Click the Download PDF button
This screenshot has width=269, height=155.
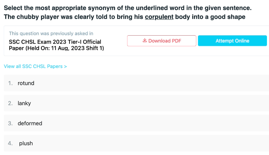tap(162, 41)
